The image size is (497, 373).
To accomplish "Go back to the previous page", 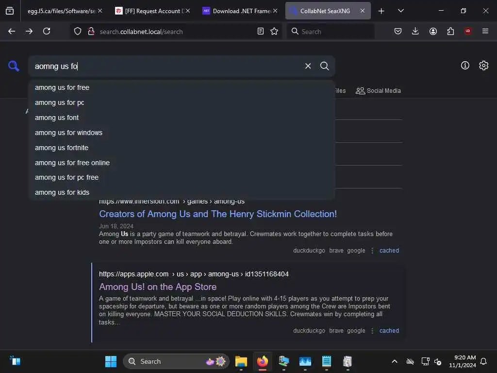I will tap(12, 31).
